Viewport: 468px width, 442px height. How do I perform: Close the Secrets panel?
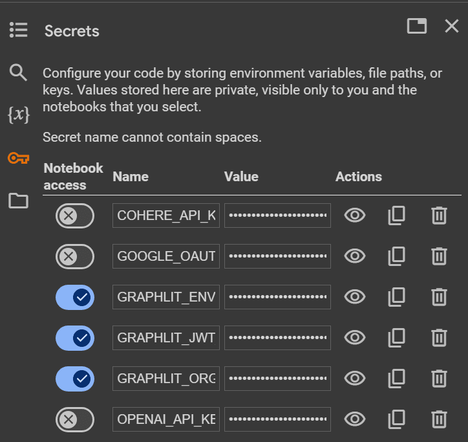[x=451, y=26]
